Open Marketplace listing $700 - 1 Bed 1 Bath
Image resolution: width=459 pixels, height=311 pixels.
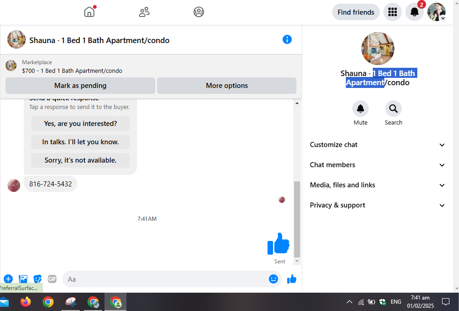tap(72, 71)
